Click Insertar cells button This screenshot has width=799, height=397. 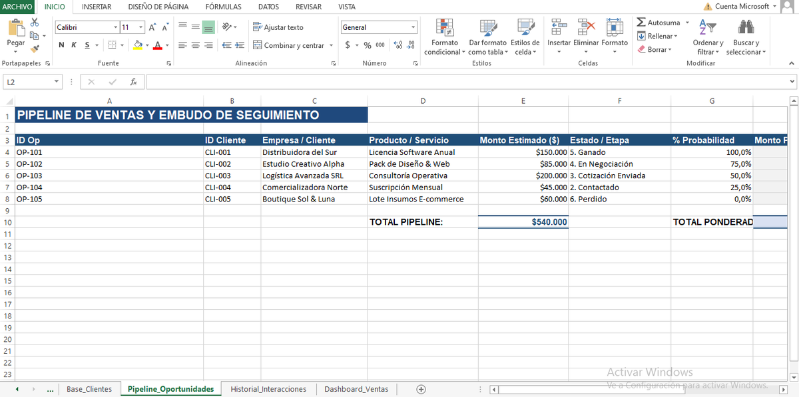coord(559,37)
